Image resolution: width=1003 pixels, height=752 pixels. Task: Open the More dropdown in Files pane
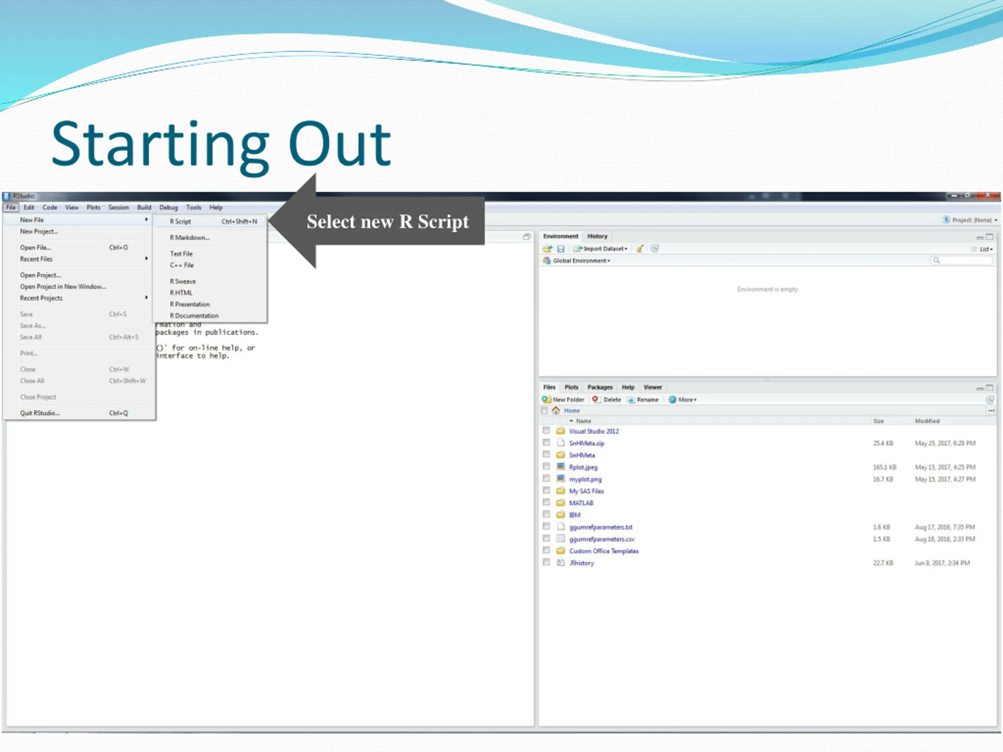[x=683, y=400]
